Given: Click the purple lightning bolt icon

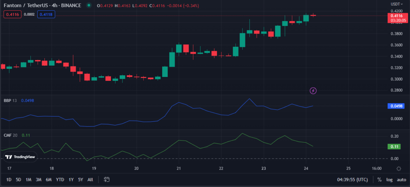Looking at the screenshot, I should tap(313, 91).
